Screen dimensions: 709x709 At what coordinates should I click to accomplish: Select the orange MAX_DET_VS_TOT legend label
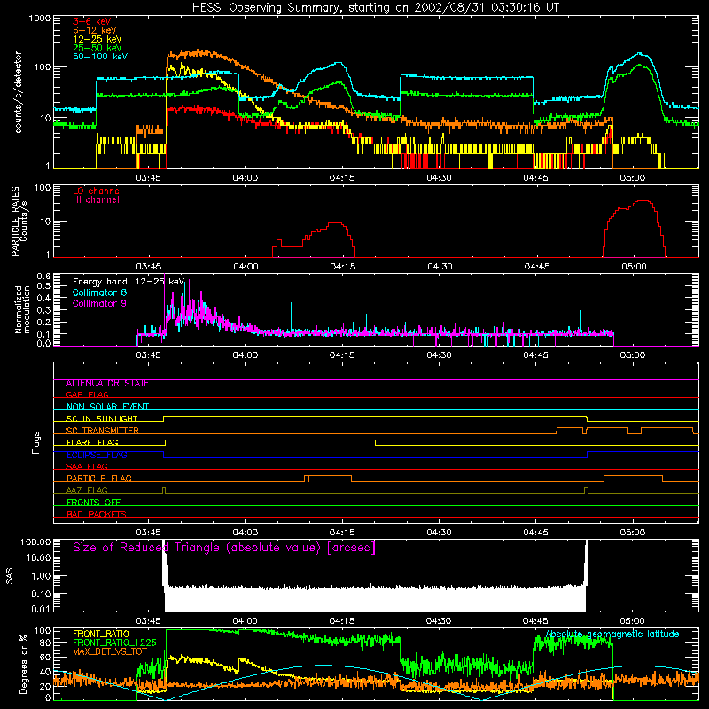110,651
